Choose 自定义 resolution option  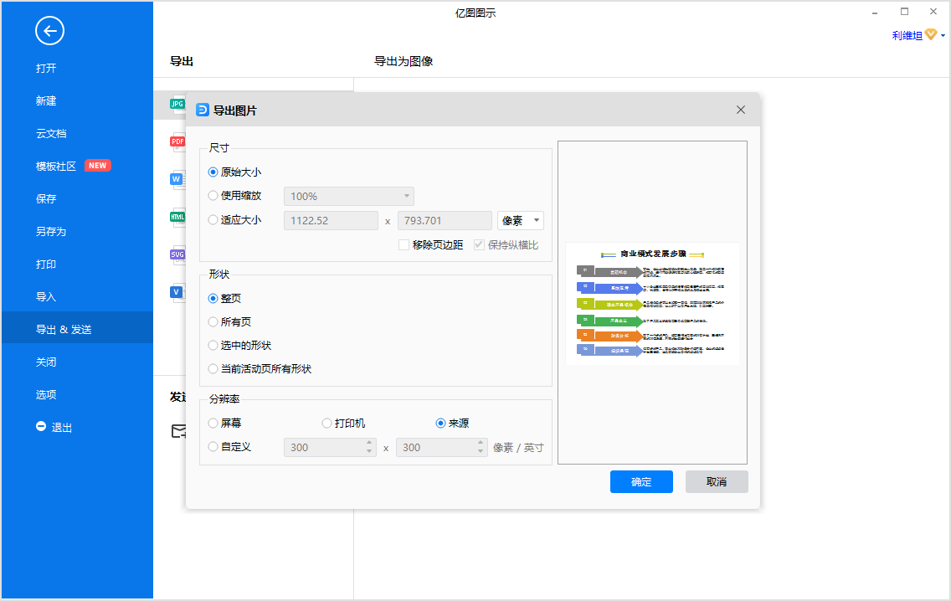tap(229, 447)
